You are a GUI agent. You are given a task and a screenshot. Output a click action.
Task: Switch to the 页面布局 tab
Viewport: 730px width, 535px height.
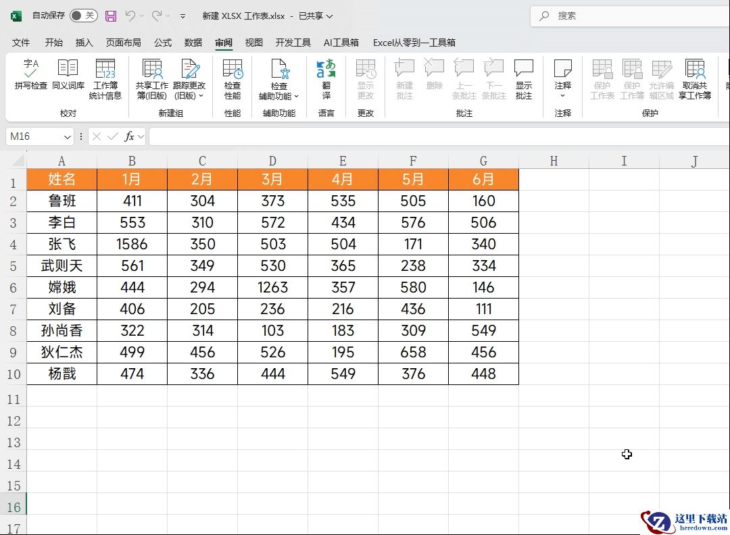coord(124,43)
